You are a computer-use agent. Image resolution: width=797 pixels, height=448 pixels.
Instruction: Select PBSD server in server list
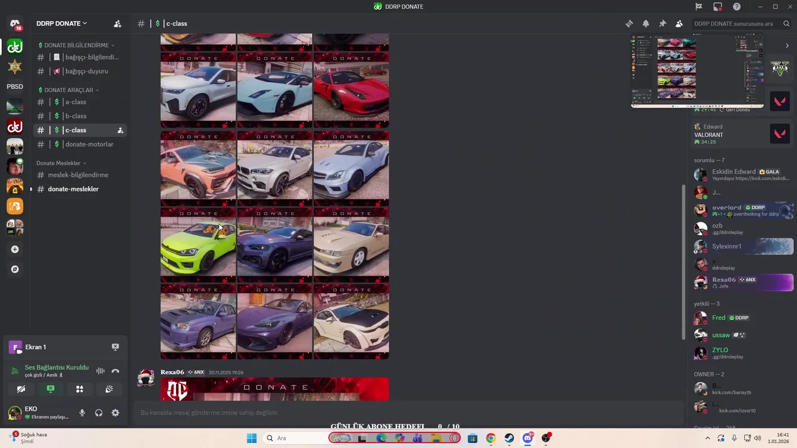pyautogui.click(x=15, y=86)
